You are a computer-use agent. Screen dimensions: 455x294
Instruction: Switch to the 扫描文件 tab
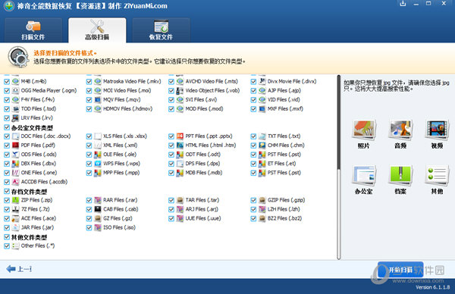click(x=33, y=30)
